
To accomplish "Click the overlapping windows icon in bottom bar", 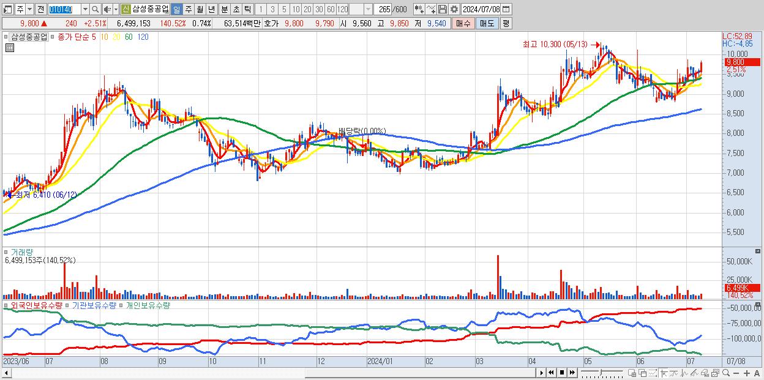I will (642, 373).
